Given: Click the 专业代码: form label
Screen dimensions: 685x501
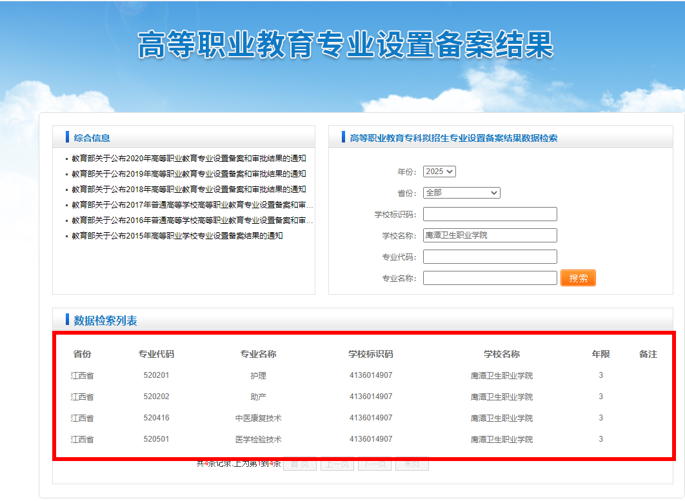Looking at the screenshot, I should 399,257.
